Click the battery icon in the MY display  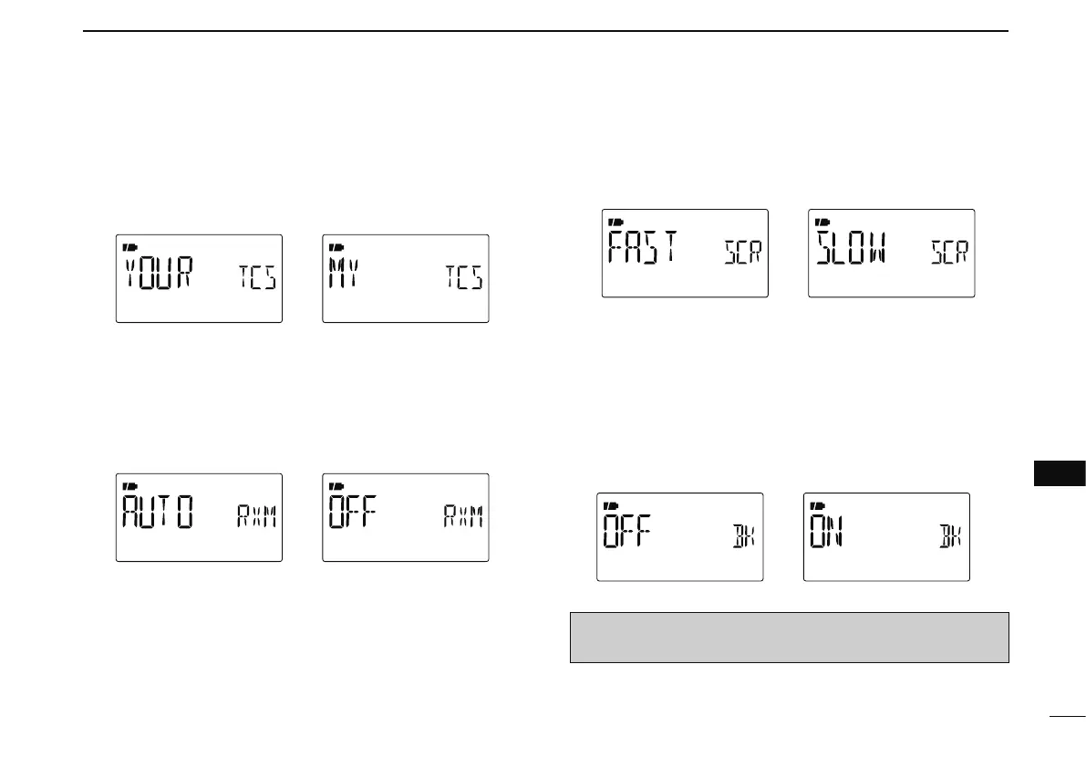[x=336, y=247]
